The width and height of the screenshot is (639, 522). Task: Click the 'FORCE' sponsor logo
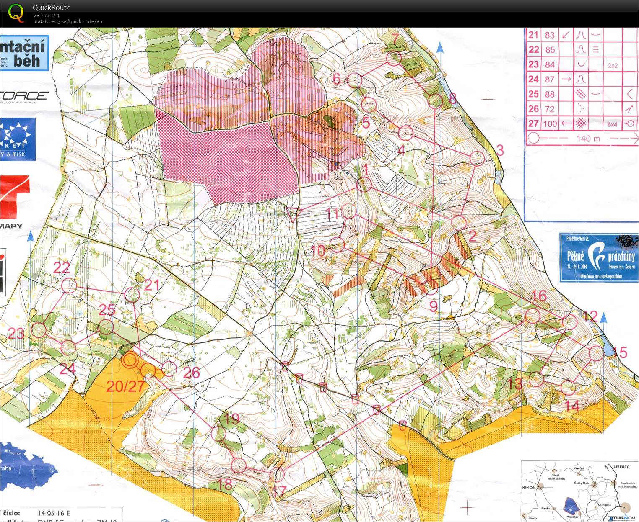(24, 96)
